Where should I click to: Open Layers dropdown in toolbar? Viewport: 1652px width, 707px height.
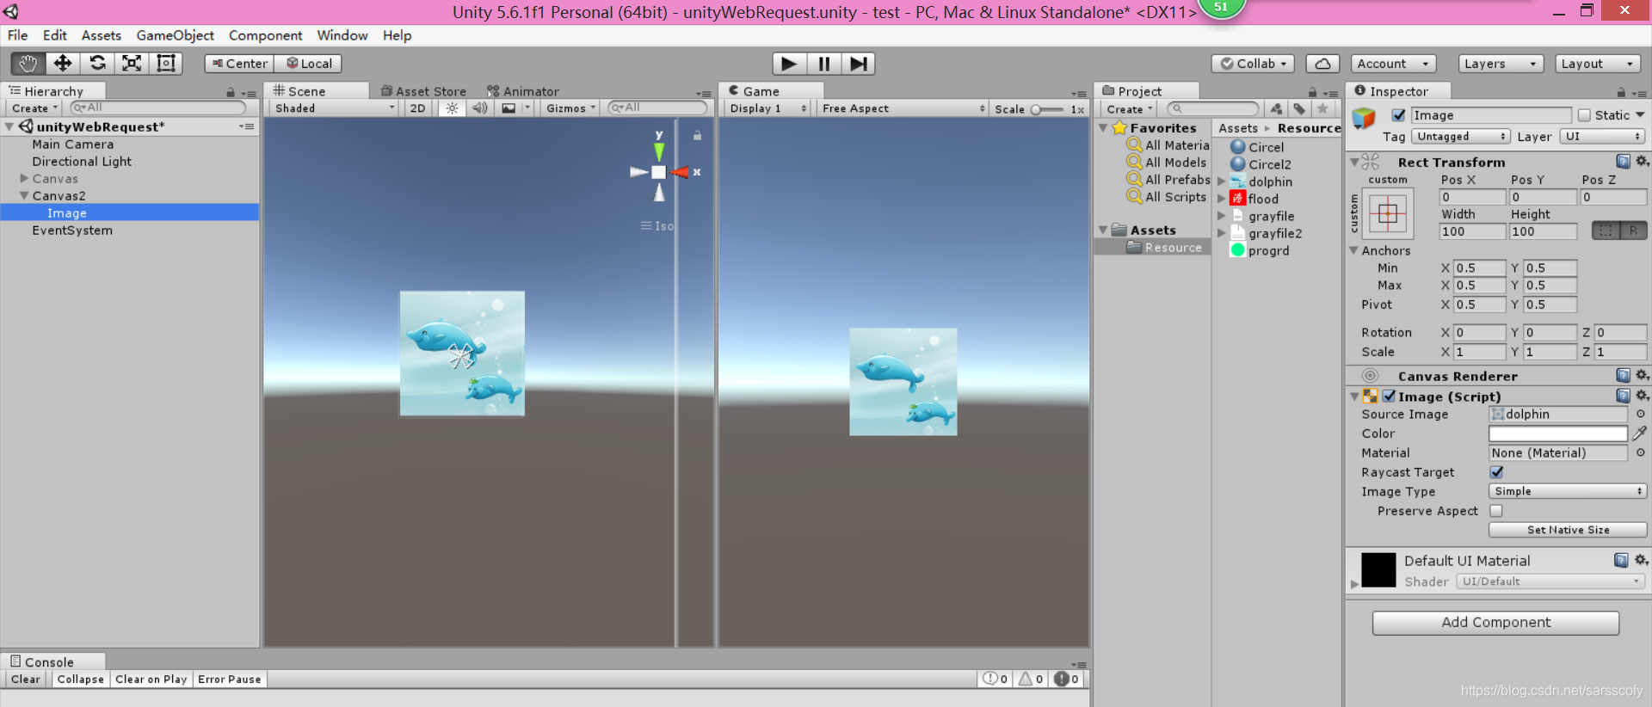tap(1500, 64)
